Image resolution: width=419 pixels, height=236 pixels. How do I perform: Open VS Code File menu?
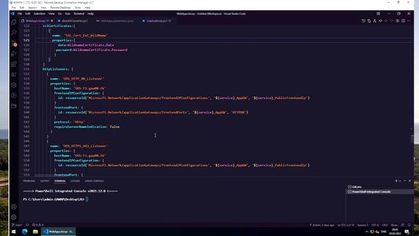click(20, 14)
